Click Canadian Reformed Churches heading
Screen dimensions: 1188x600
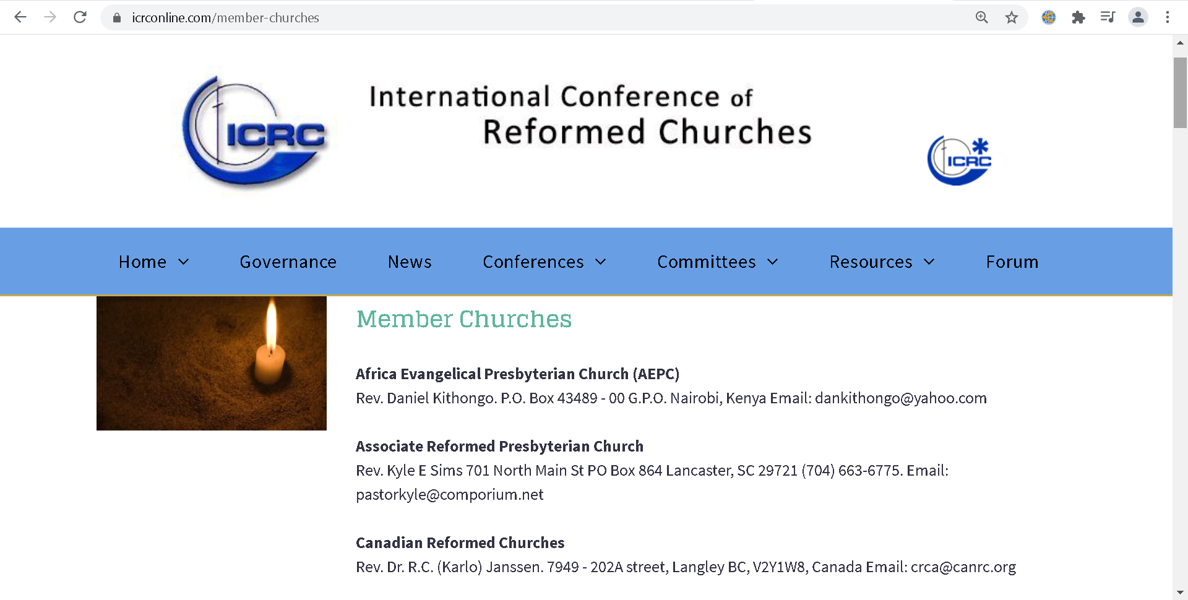460,543
